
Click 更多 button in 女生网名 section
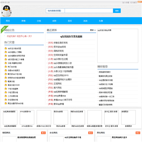90,133
